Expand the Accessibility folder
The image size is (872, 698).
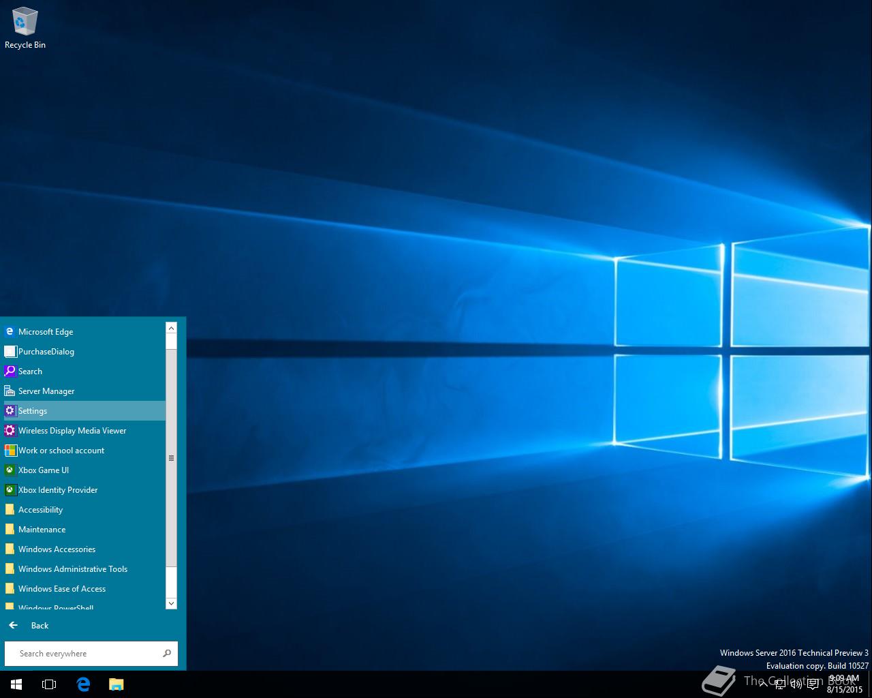(84, 509)
